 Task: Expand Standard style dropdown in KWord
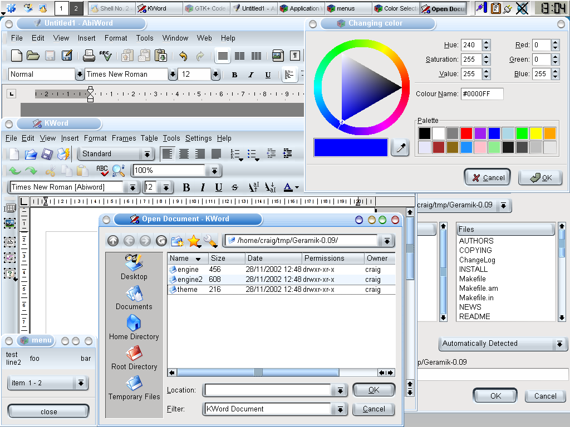[147, 154]
